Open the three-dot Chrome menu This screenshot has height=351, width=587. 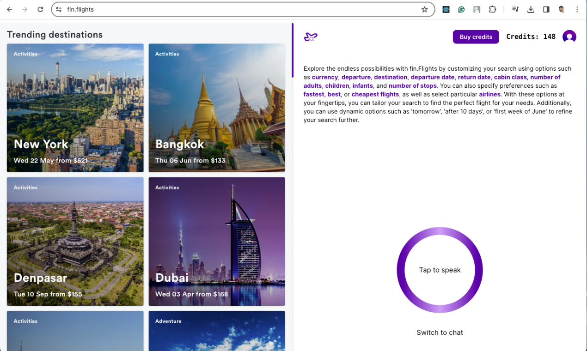577,9
